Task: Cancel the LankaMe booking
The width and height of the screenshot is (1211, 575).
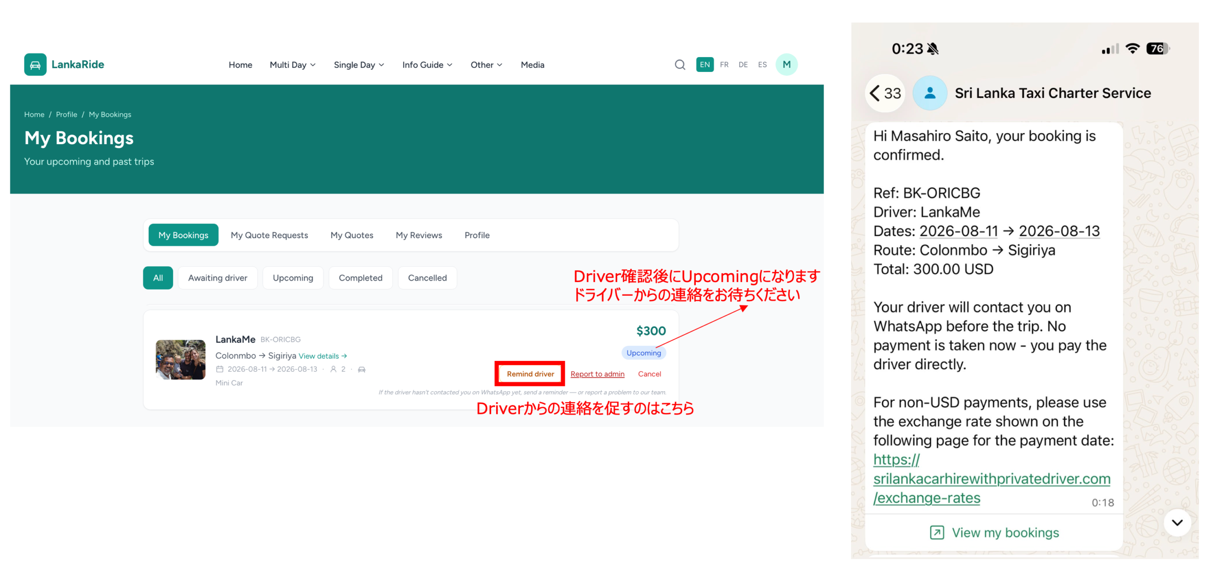Action: click(x=649, y=374)
